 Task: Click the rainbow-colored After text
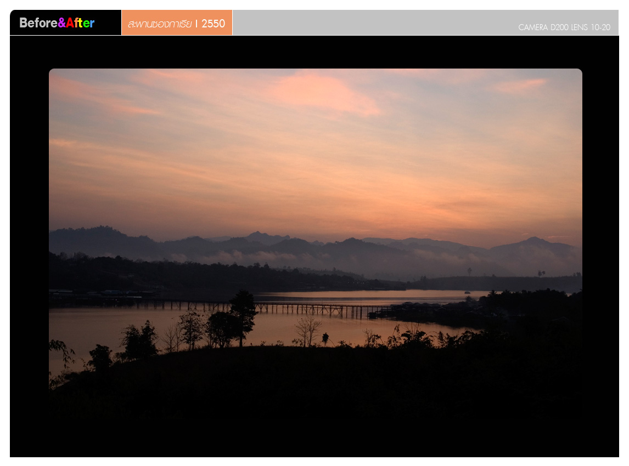[x=80, y=23]
